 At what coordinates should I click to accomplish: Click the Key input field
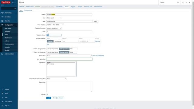click(69, 21)
